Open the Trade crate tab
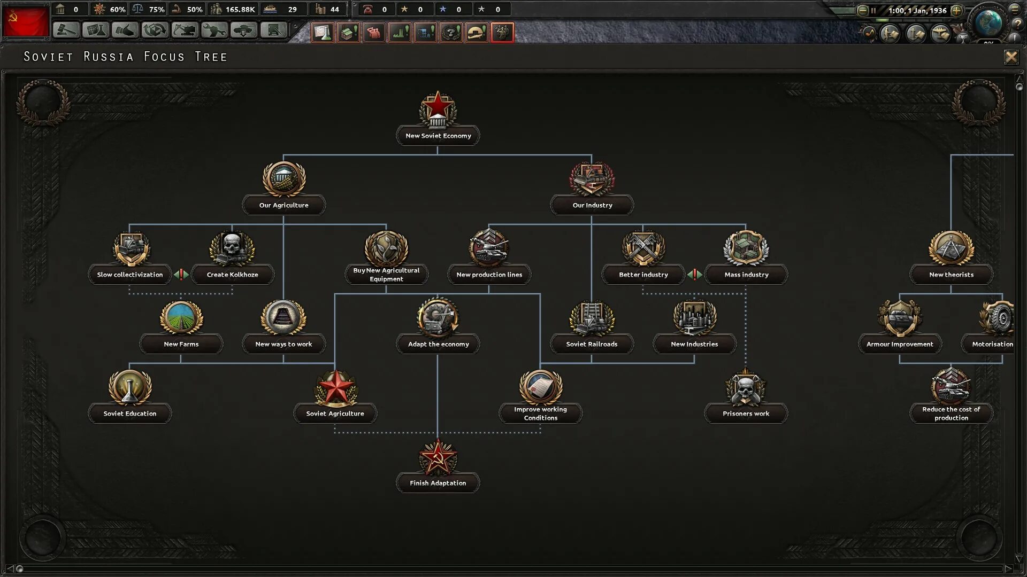The height and width of the screenshot is (577, 1027). point(155,30)
